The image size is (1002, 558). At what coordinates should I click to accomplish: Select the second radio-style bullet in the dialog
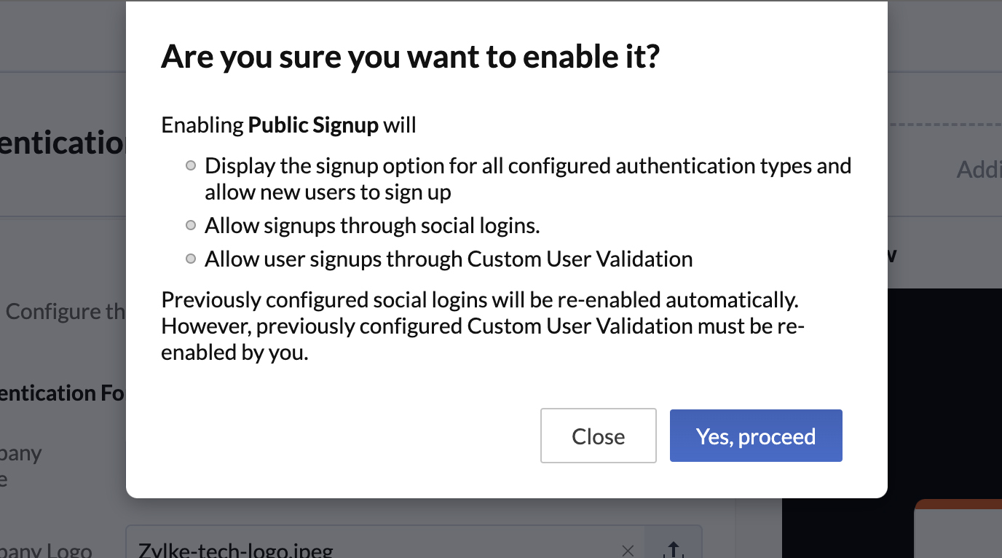click(x=190, y=225)
